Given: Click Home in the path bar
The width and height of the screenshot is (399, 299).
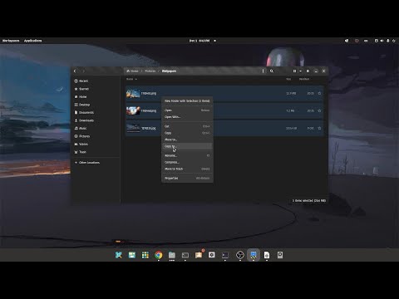Looking at the screenshot, I should (132, 71).
